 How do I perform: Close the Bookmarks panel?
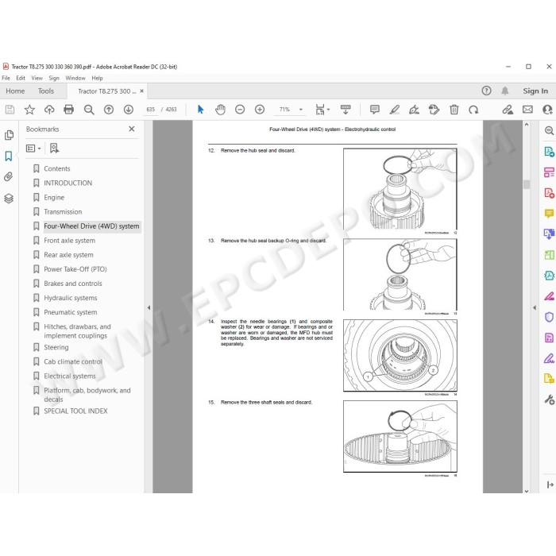pos(132,129)
